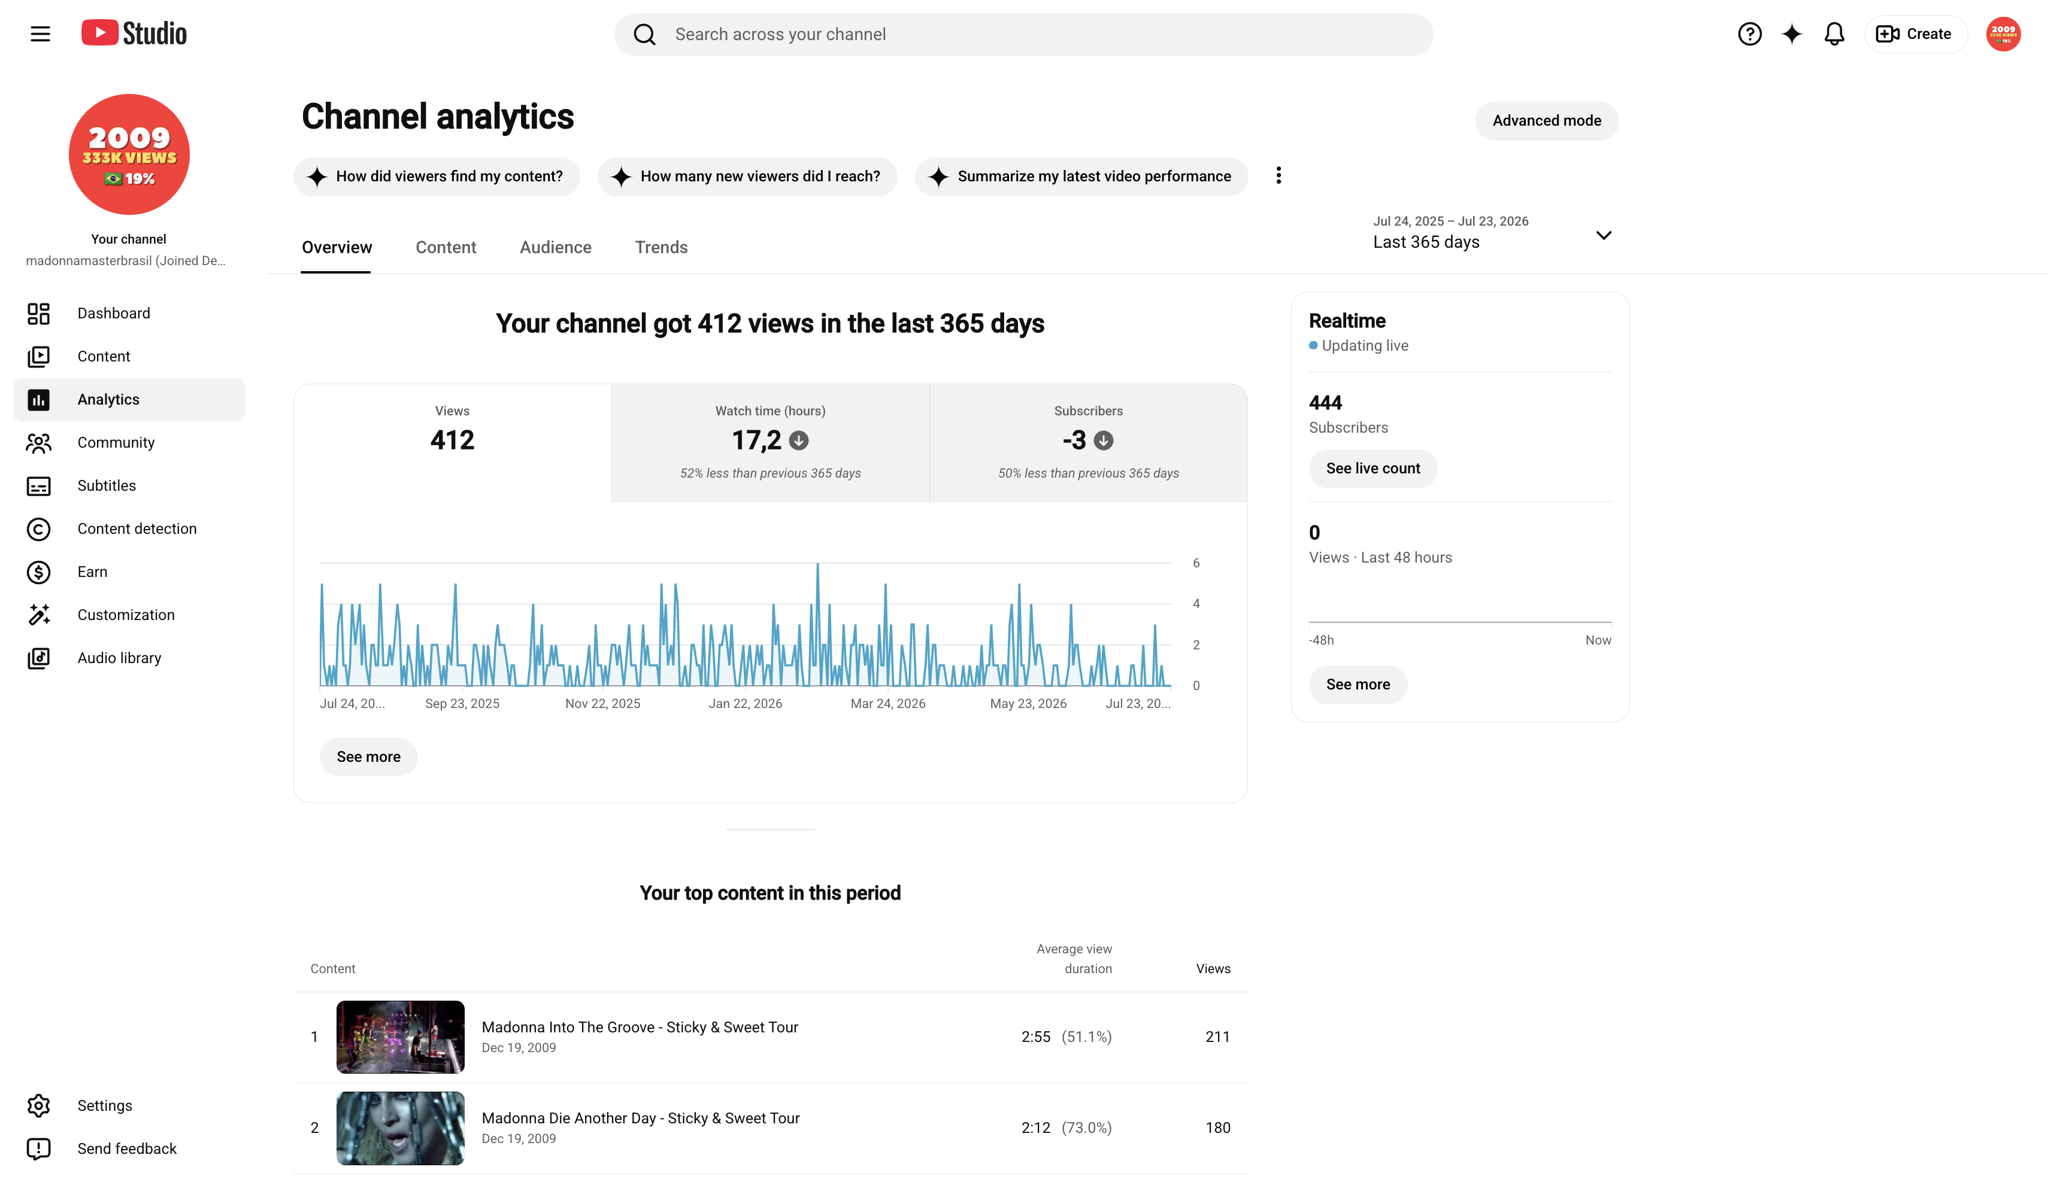Click the Community people icon

[x=38, y=442]
